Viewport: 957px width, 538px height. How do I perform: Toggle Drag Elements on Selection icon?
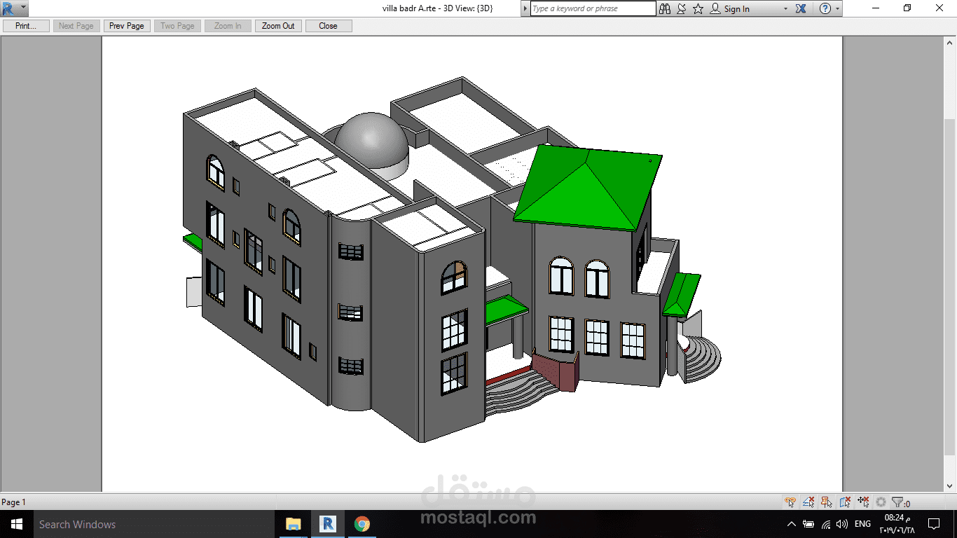pos(863,502)
